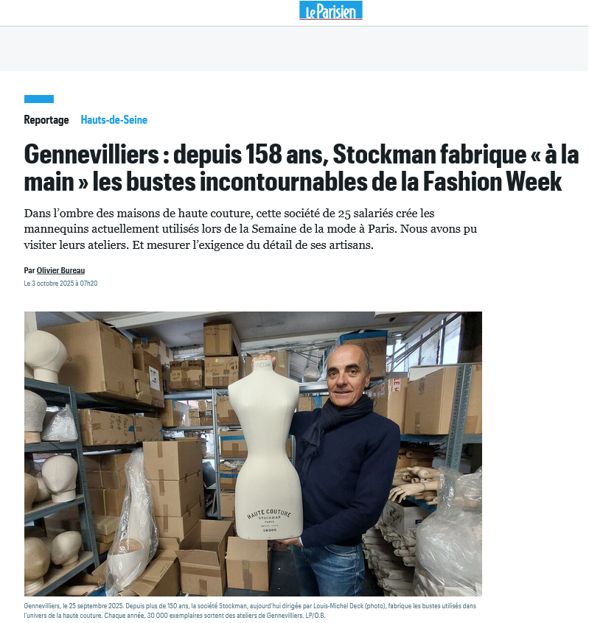589x623 pixels.
Task: Click the Le Parisien logo
Action: pyautogui.click(x=330, y=10)
